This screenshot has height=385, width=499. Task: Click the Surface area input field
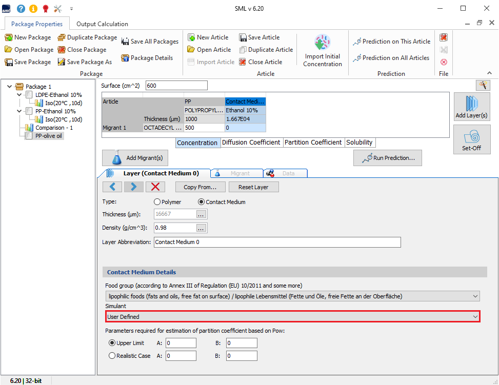[176, 86]
